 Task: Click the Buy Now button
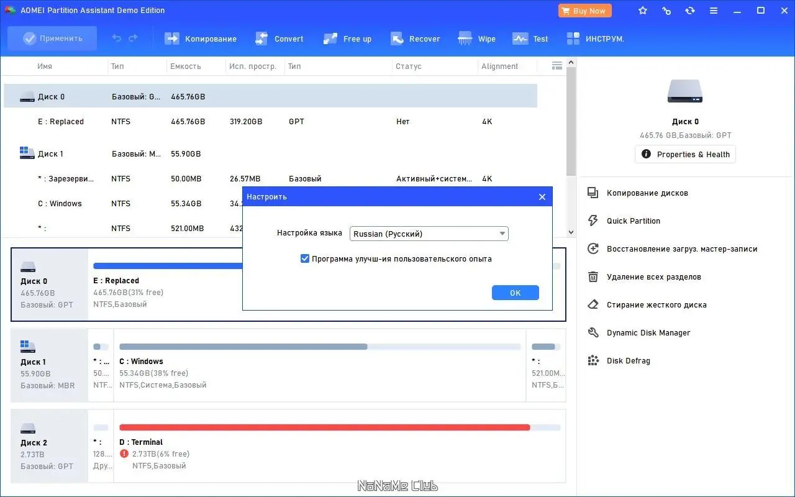point(584,11)
